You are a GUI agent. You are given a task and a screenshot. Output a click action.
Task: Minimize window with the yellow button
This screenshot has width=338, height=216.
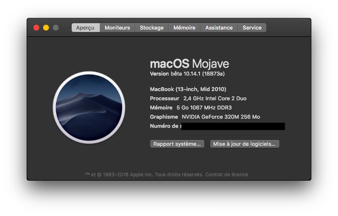point(46,28)
